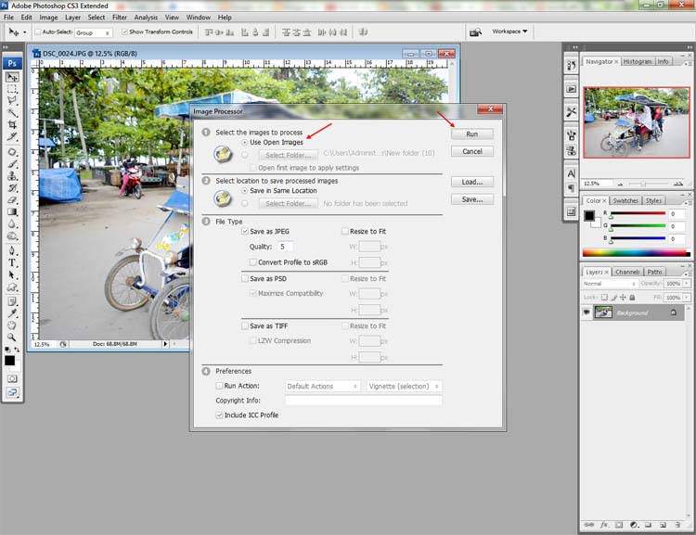Activate the Crop tool
The height and width of the screenshot is (535, 696).
pyautogui.click(x=12, y=124)
